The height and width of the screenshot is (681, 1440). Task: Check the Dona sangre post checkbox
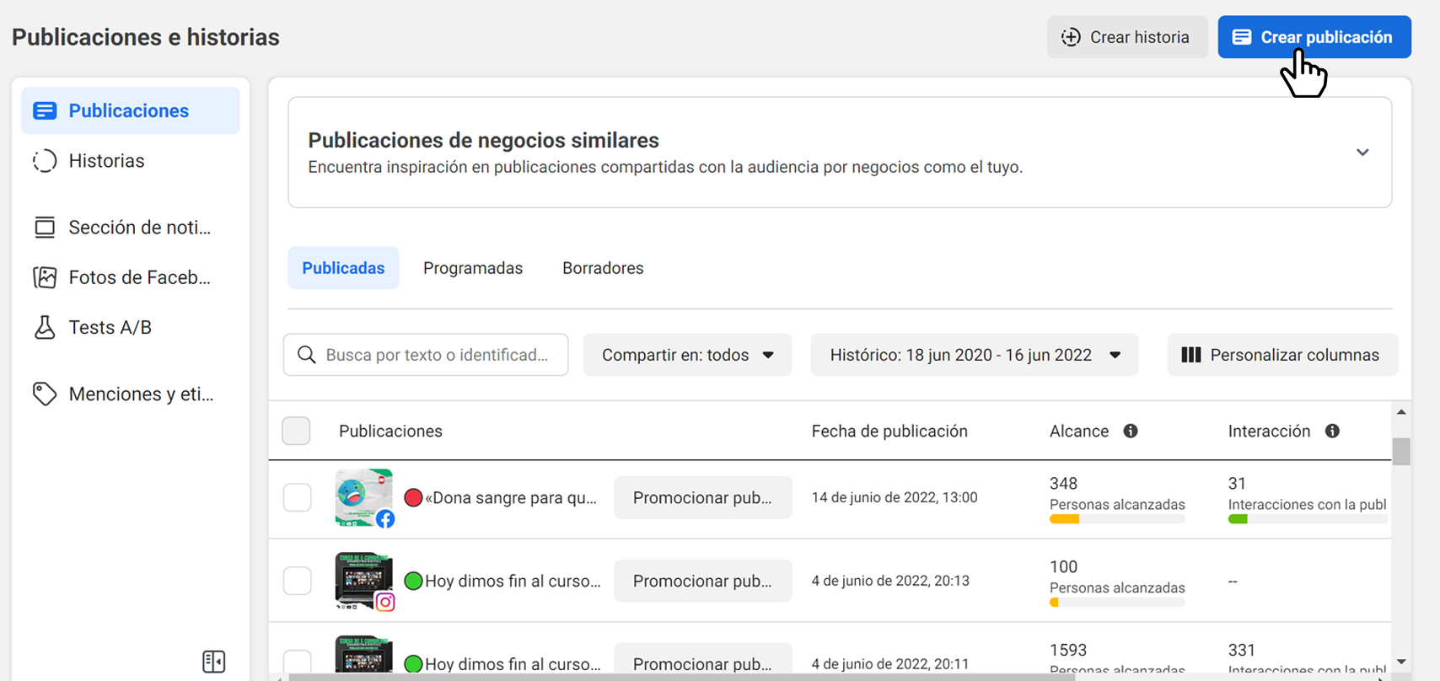pyautogui.click(x=297, y=497)
